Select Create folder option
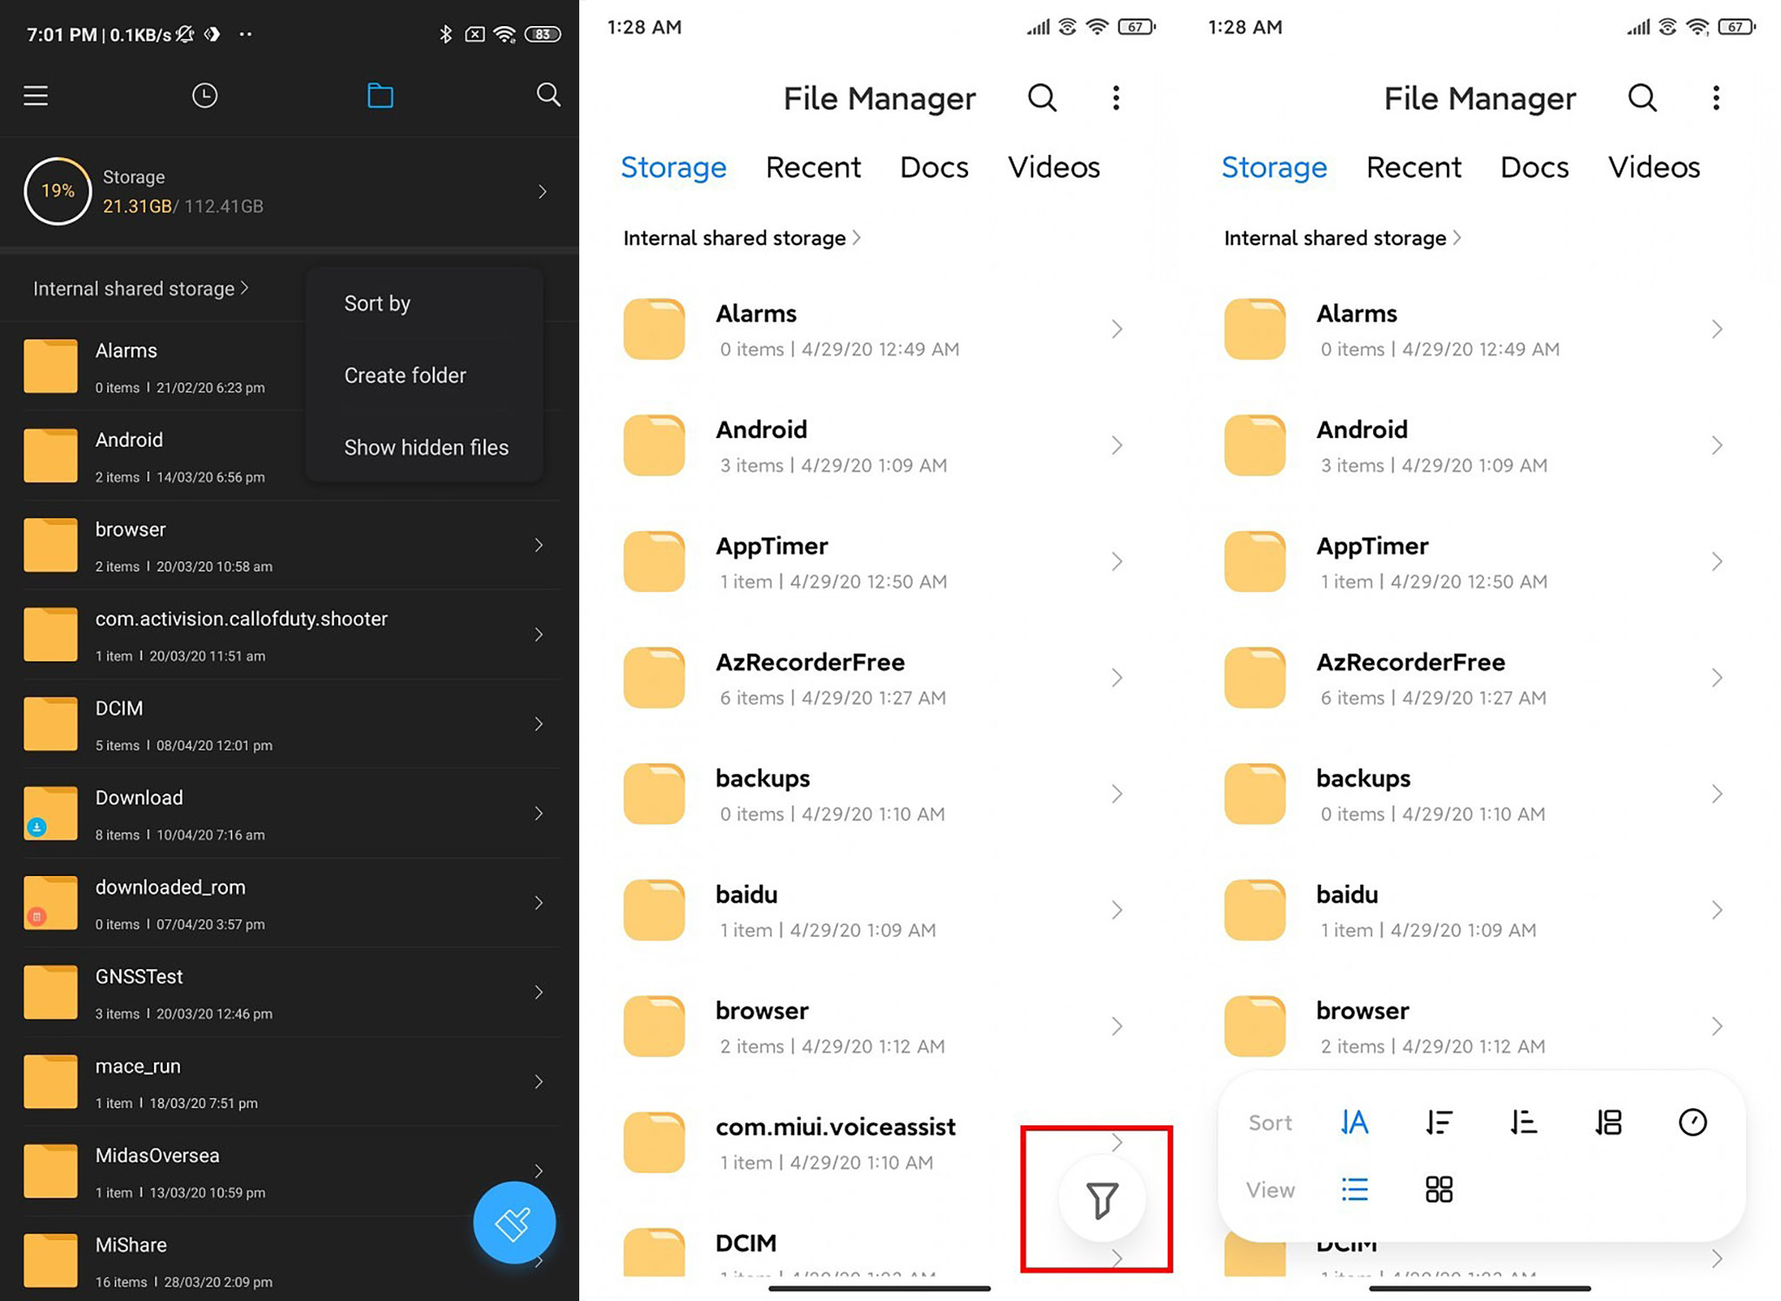 click(405, 375)
